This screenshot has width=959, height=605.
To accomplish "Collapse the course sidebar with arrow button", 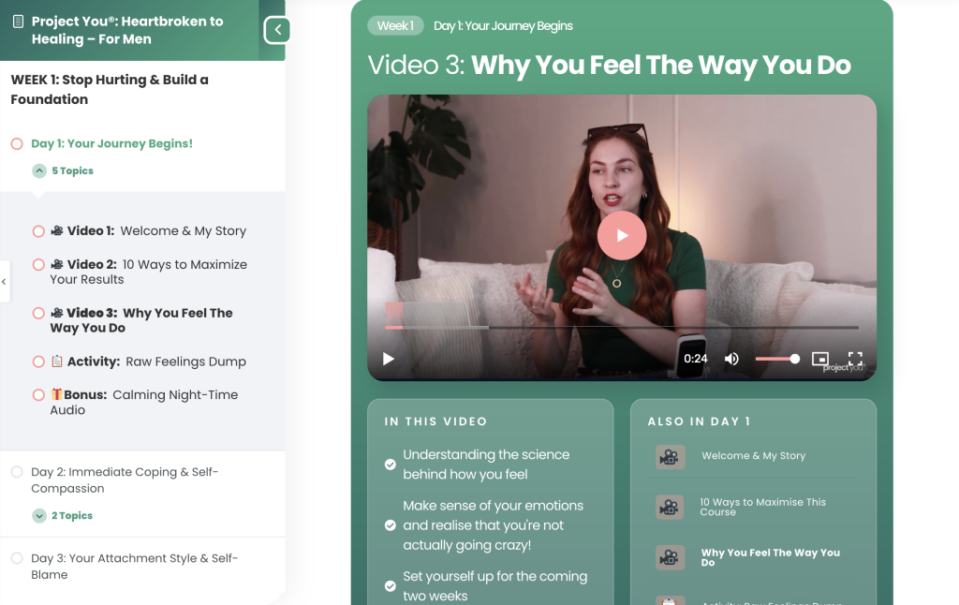I will click(277, 31).
